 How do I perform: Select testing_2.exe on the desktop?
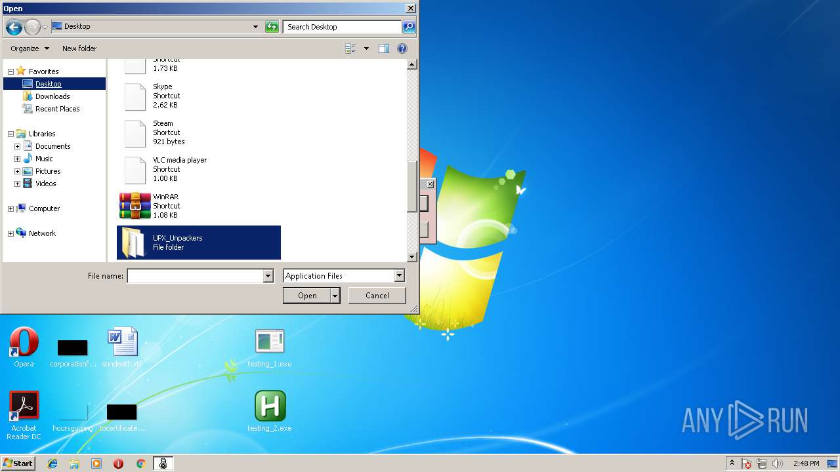pyautogui.click(x=270, y=412)
